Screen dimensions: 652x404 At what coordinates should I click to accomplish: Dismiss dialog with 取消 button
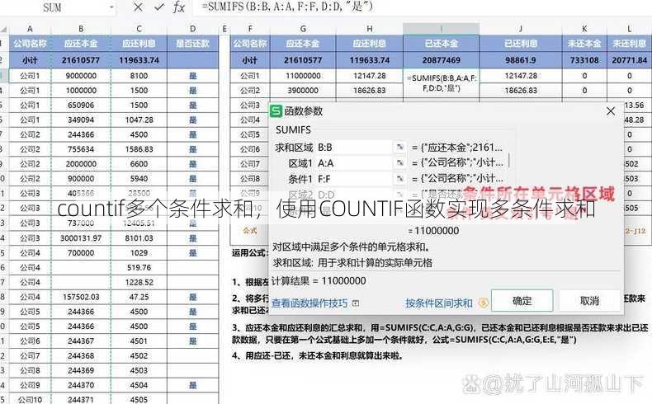[x=589, y=301]
